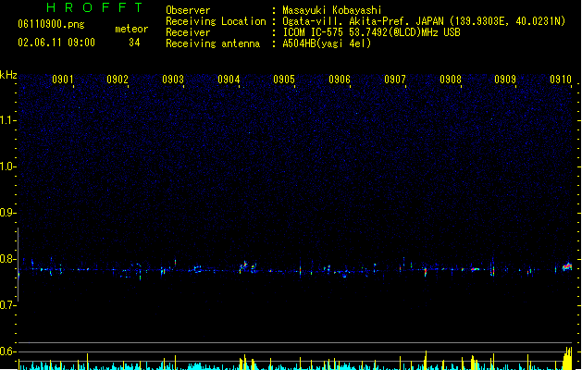Click the Receiving Location label
The width and height of the screenshot is (582, 370).
point(216,21)
